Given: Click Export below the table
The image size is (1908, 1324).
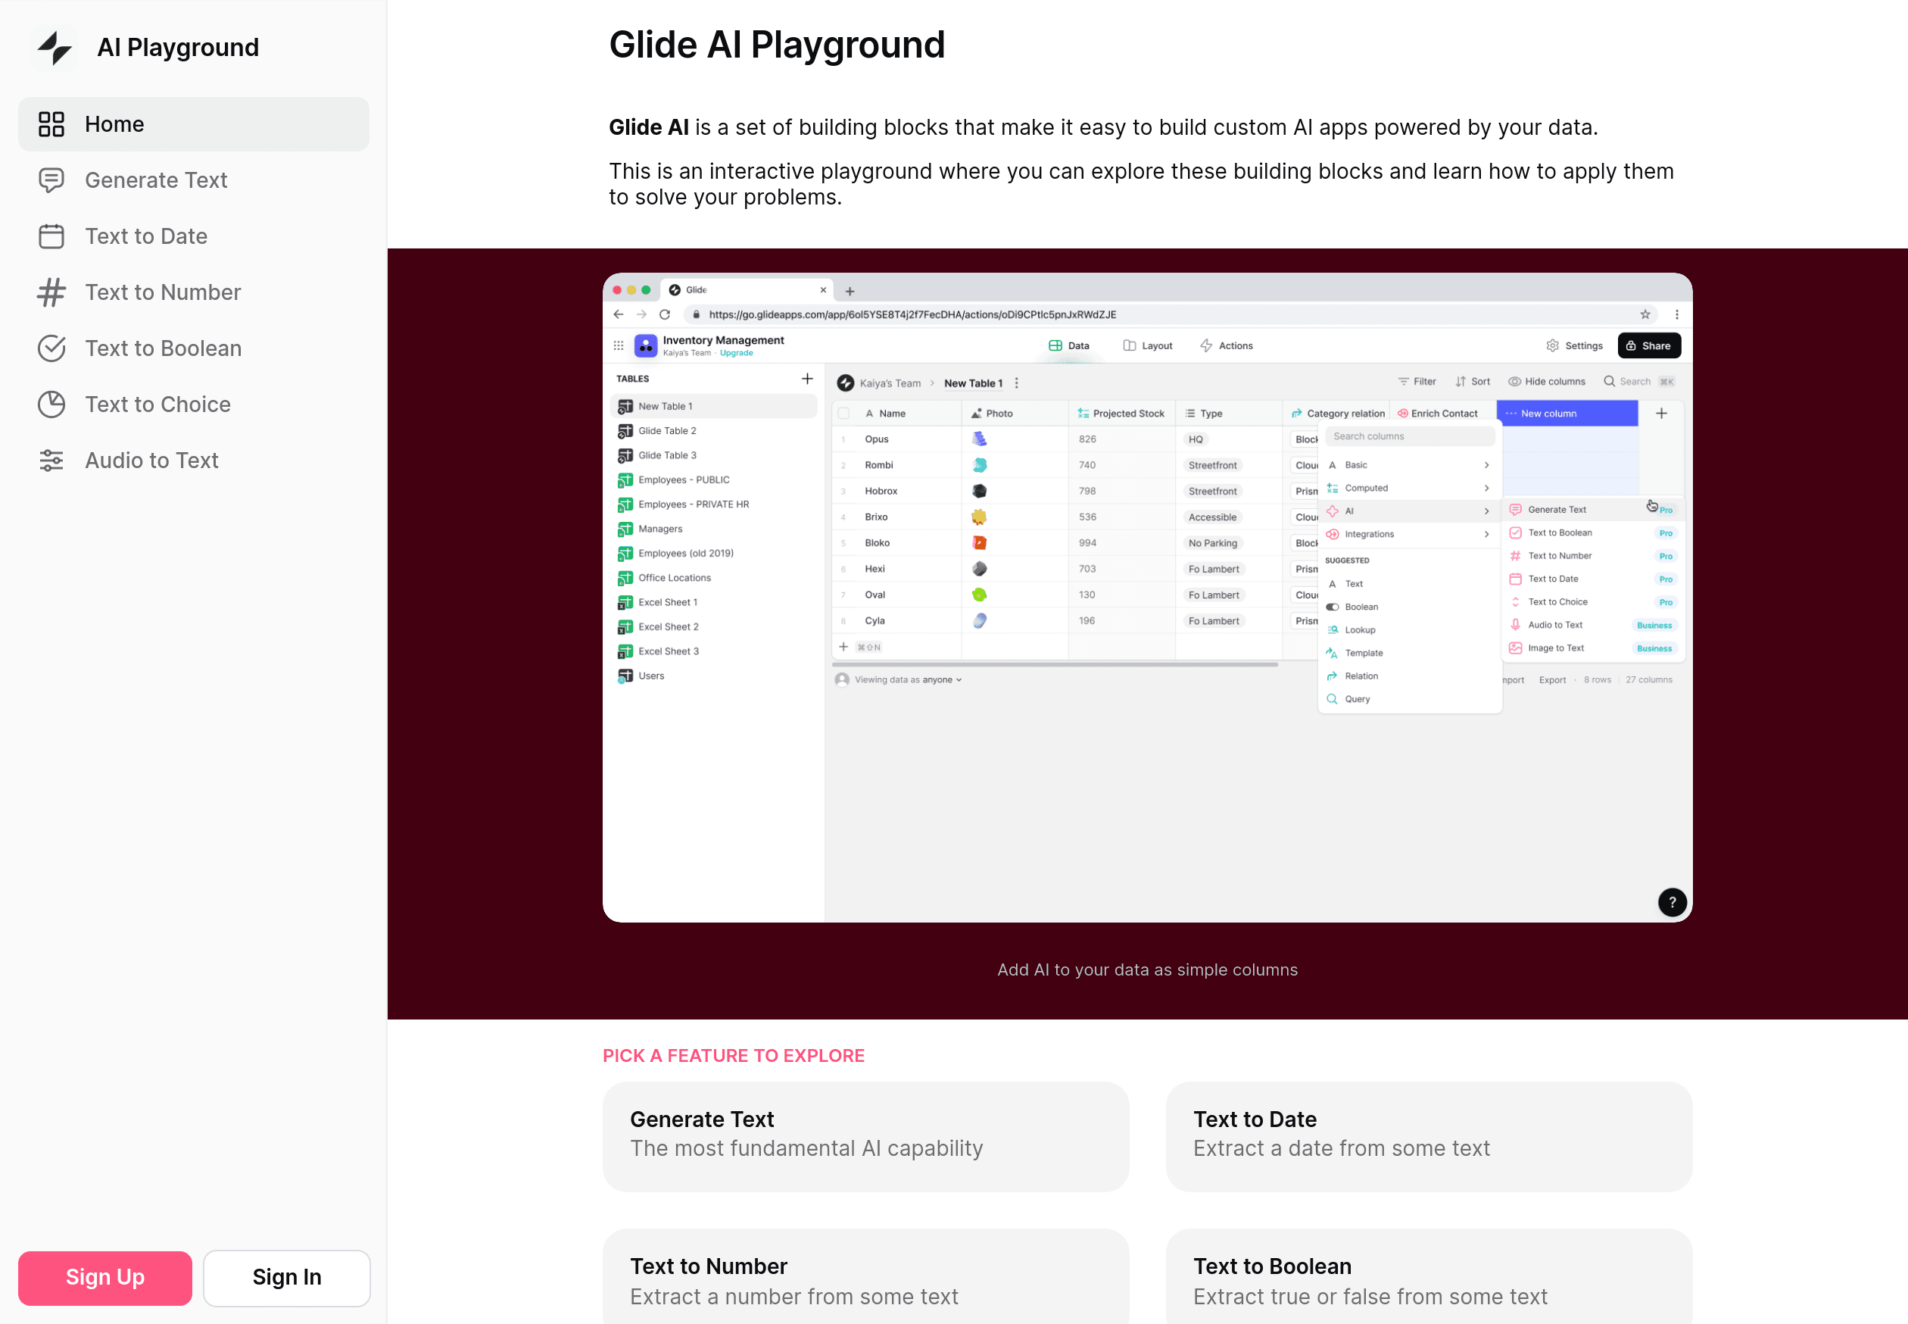Looking at the screenshot, I should coord(1552,680).
